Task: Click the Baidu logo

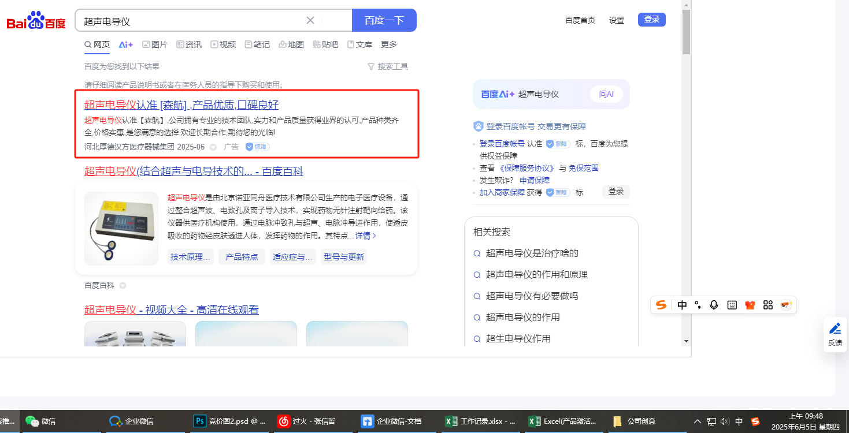Action: [36, 21]
